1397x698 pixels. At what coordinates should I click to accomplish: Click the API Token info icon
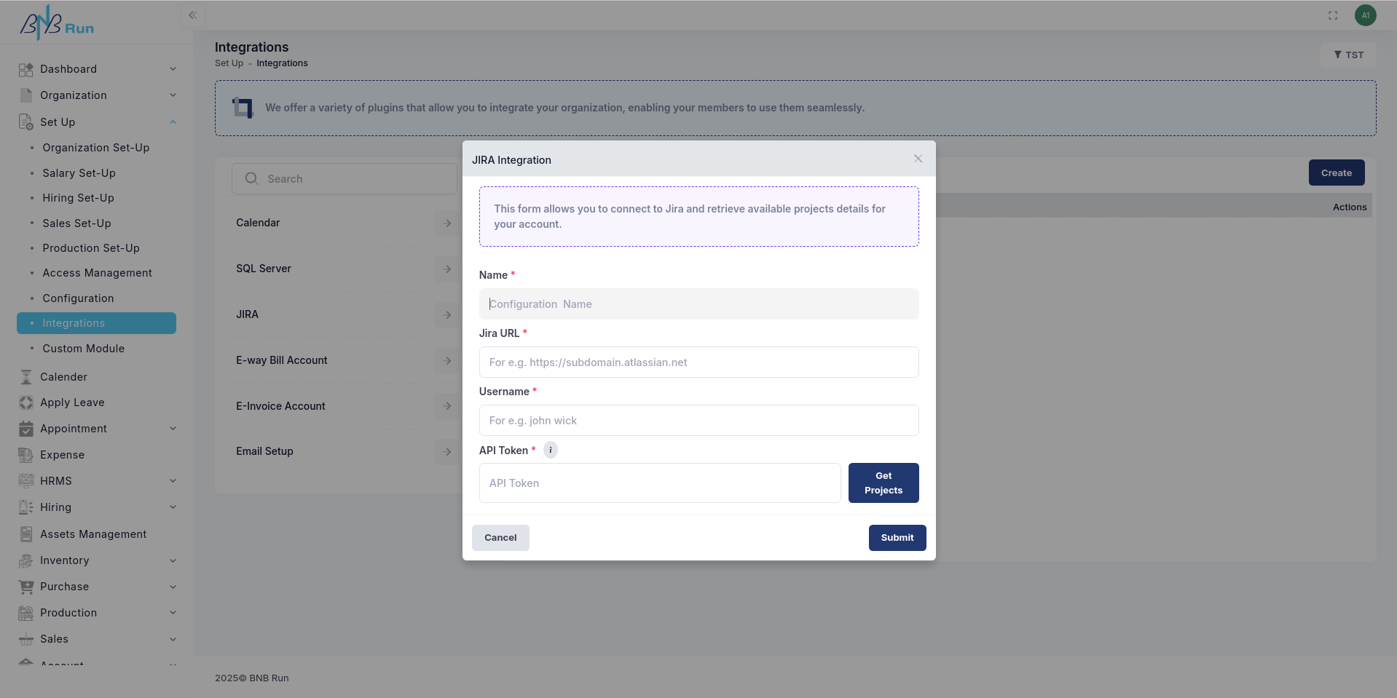pos(551,451)
